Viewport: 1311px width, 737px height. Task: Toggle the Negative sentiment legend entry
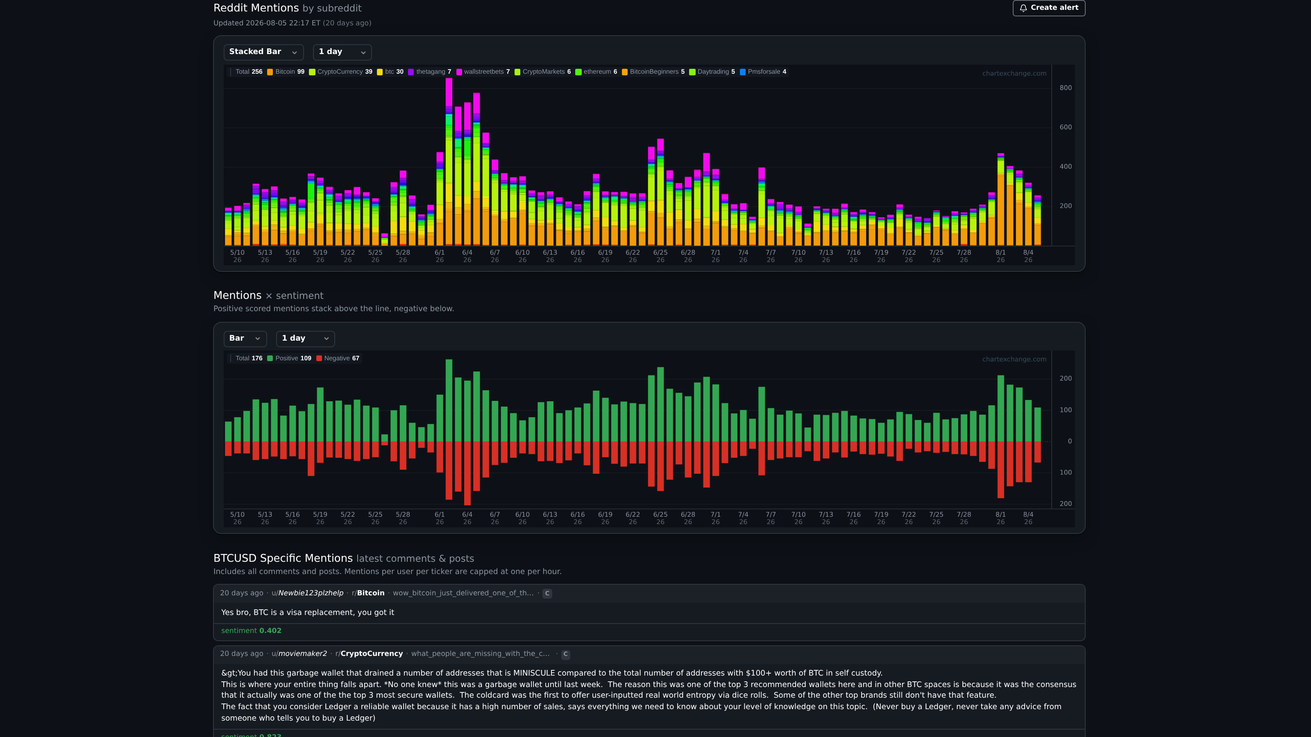click(x=338, y=359)
